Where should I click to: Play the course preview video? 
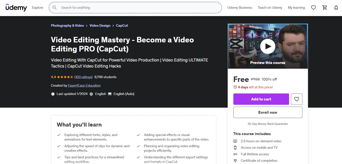[268, 46]
